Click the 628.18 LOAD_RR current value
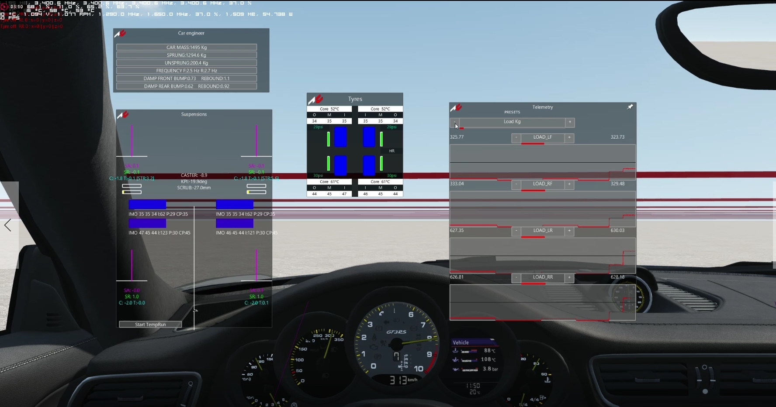The image size is (776, 407). pos(617,277)
